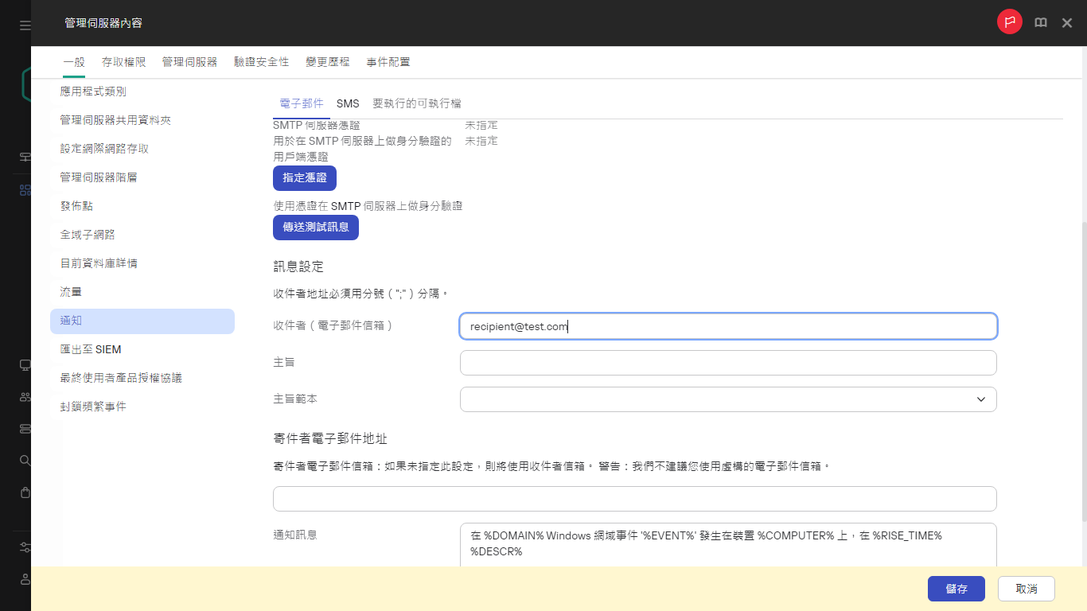
Task: Open the users and roles sidebar icon
Action: click(x=24, y=399)
